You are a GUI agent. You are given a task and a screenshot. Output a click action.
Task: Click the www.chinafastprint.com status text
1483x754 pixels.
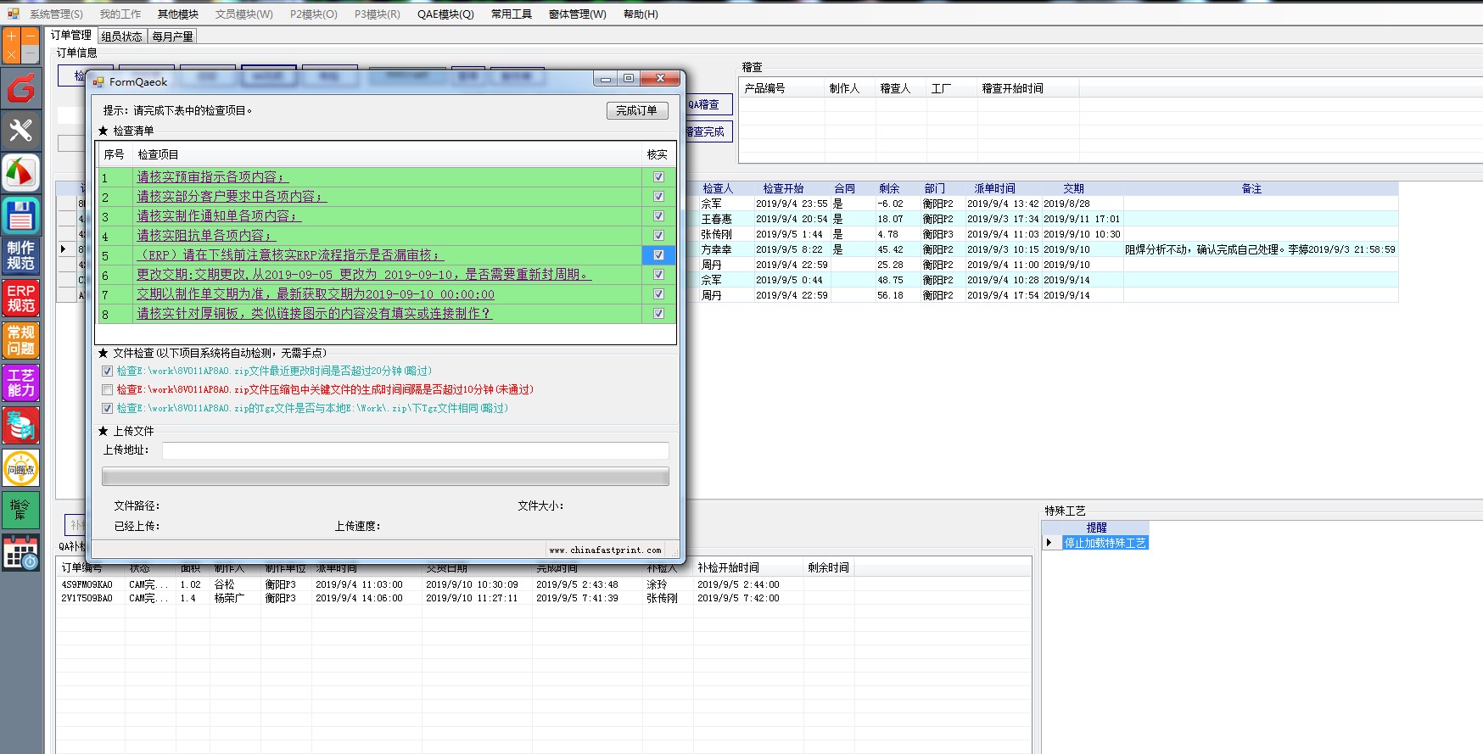pyautogui.click(x=605, y=550)
